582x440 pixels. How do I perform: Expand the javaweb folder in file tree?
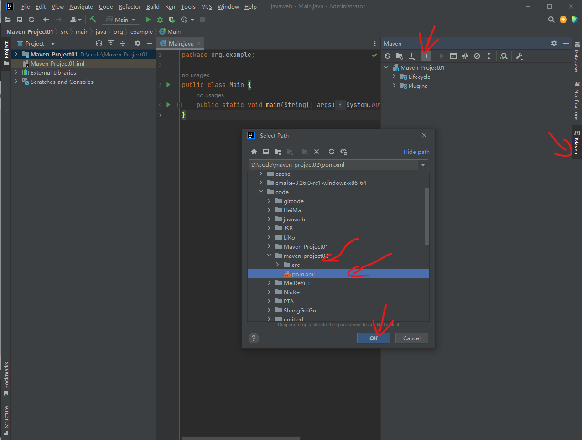pyautogui.click(x=269, y=219)
